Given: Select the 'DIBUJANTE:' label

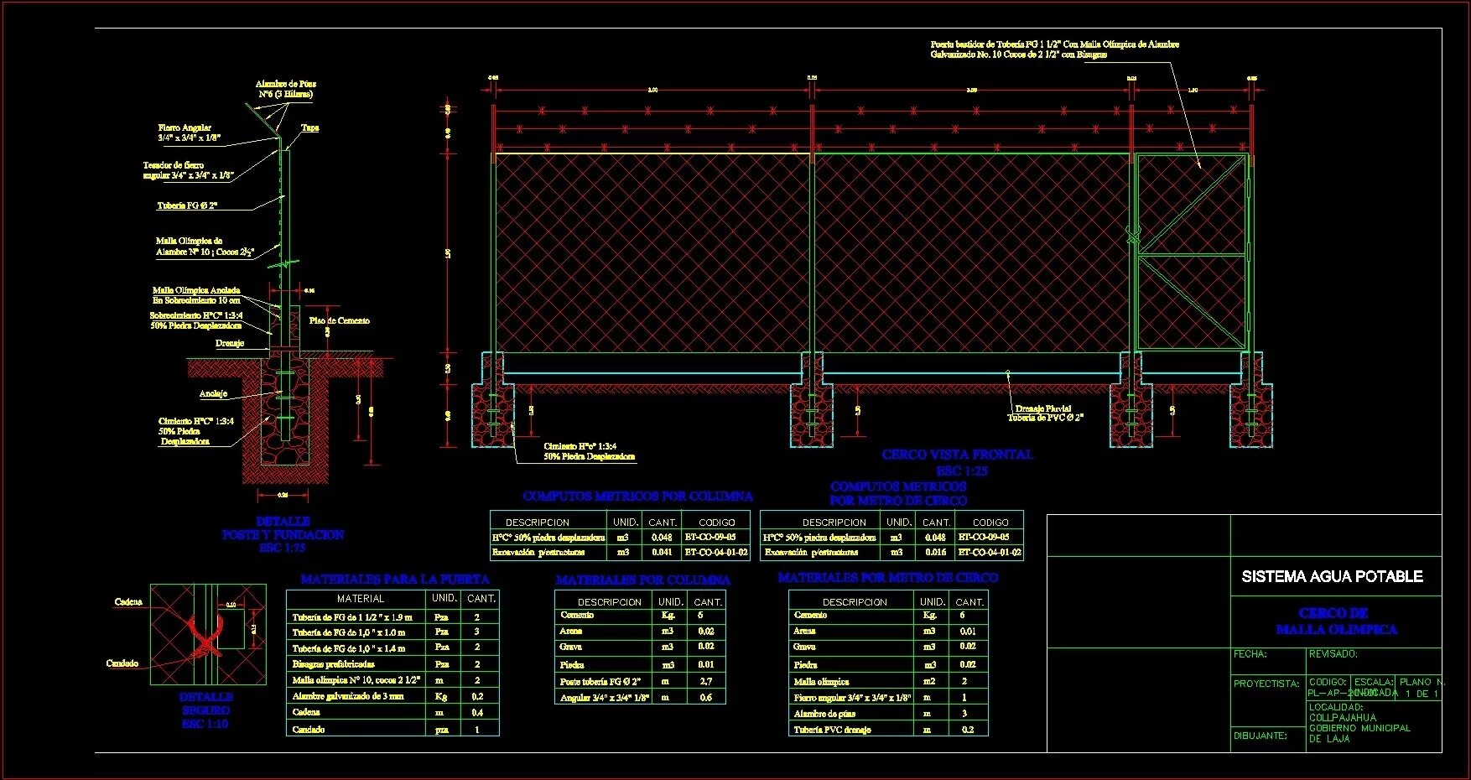Looking at the screenshot, I should 1260,736.
